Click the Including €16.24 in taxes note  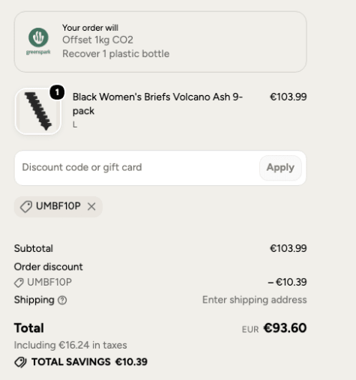(x=70, y=345)
